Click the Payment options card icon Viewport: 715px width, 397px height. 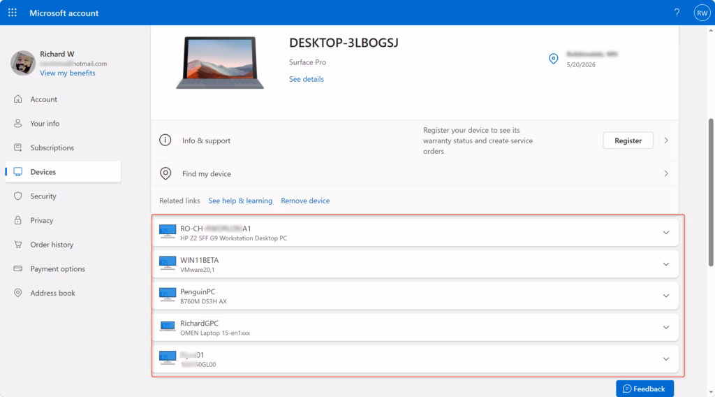click(x=17, y=268)
